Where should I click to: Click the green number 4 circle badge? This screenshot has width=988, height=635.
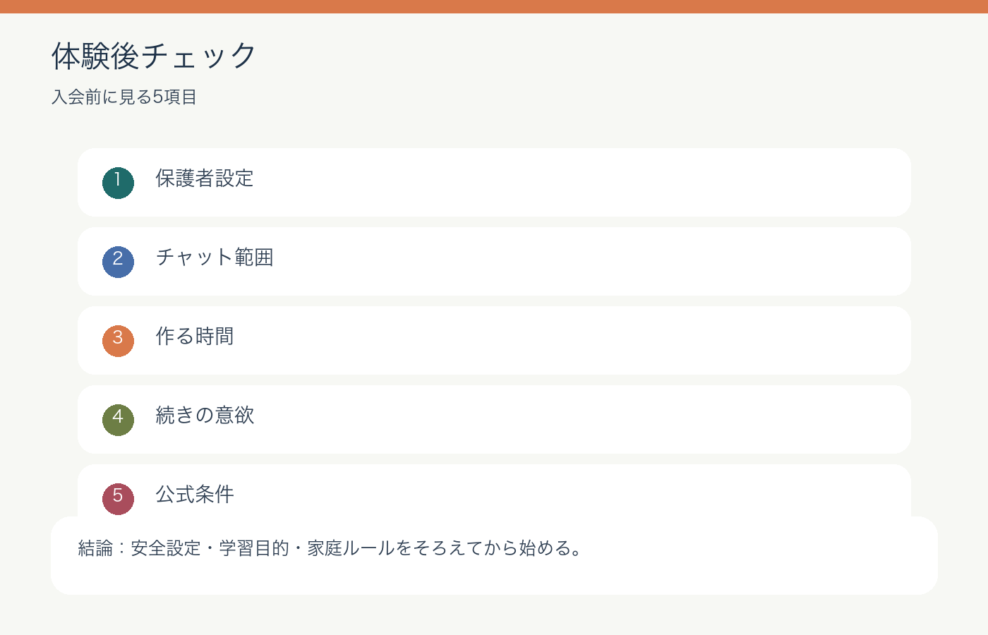[x=118, y=420]
